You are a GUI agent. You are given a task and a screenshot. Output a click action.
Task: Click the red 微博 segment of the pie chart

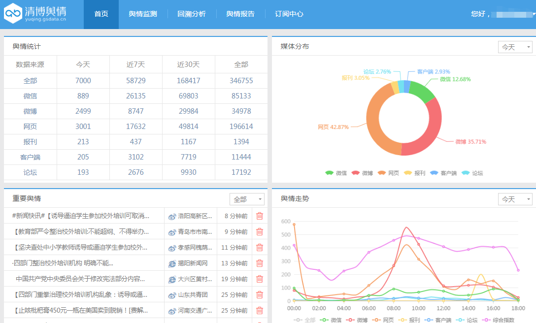point(432,132)
